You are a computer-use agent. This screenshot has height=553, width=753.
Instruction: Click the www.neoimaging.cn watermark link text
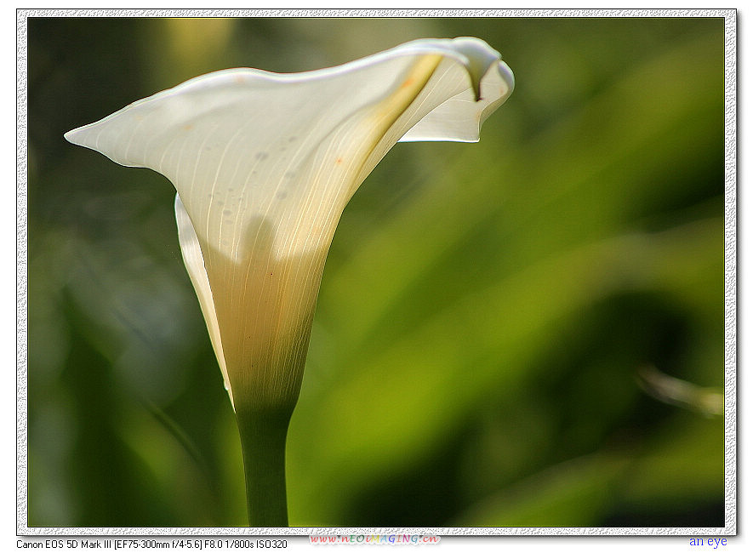point(374,539)
